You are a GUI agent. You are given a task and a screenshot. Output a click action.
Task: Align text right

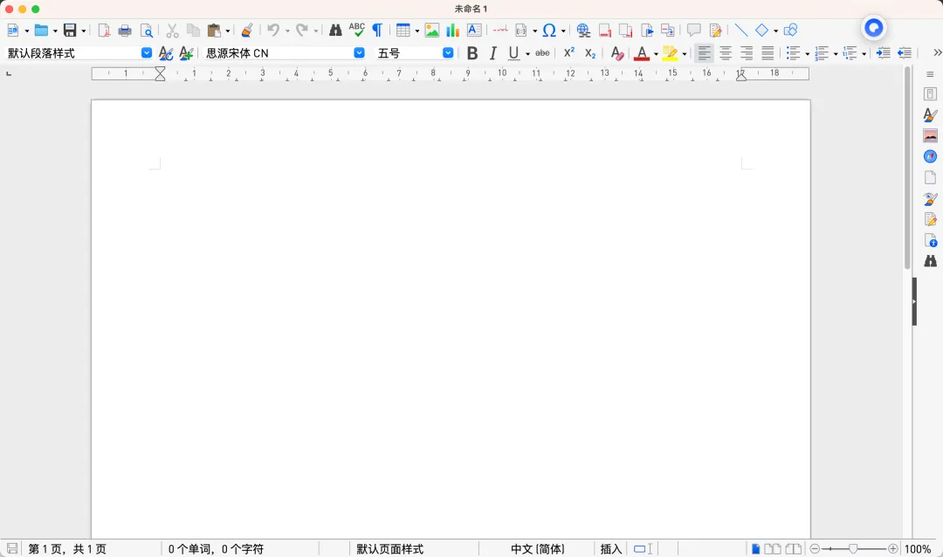coord(747,53)
